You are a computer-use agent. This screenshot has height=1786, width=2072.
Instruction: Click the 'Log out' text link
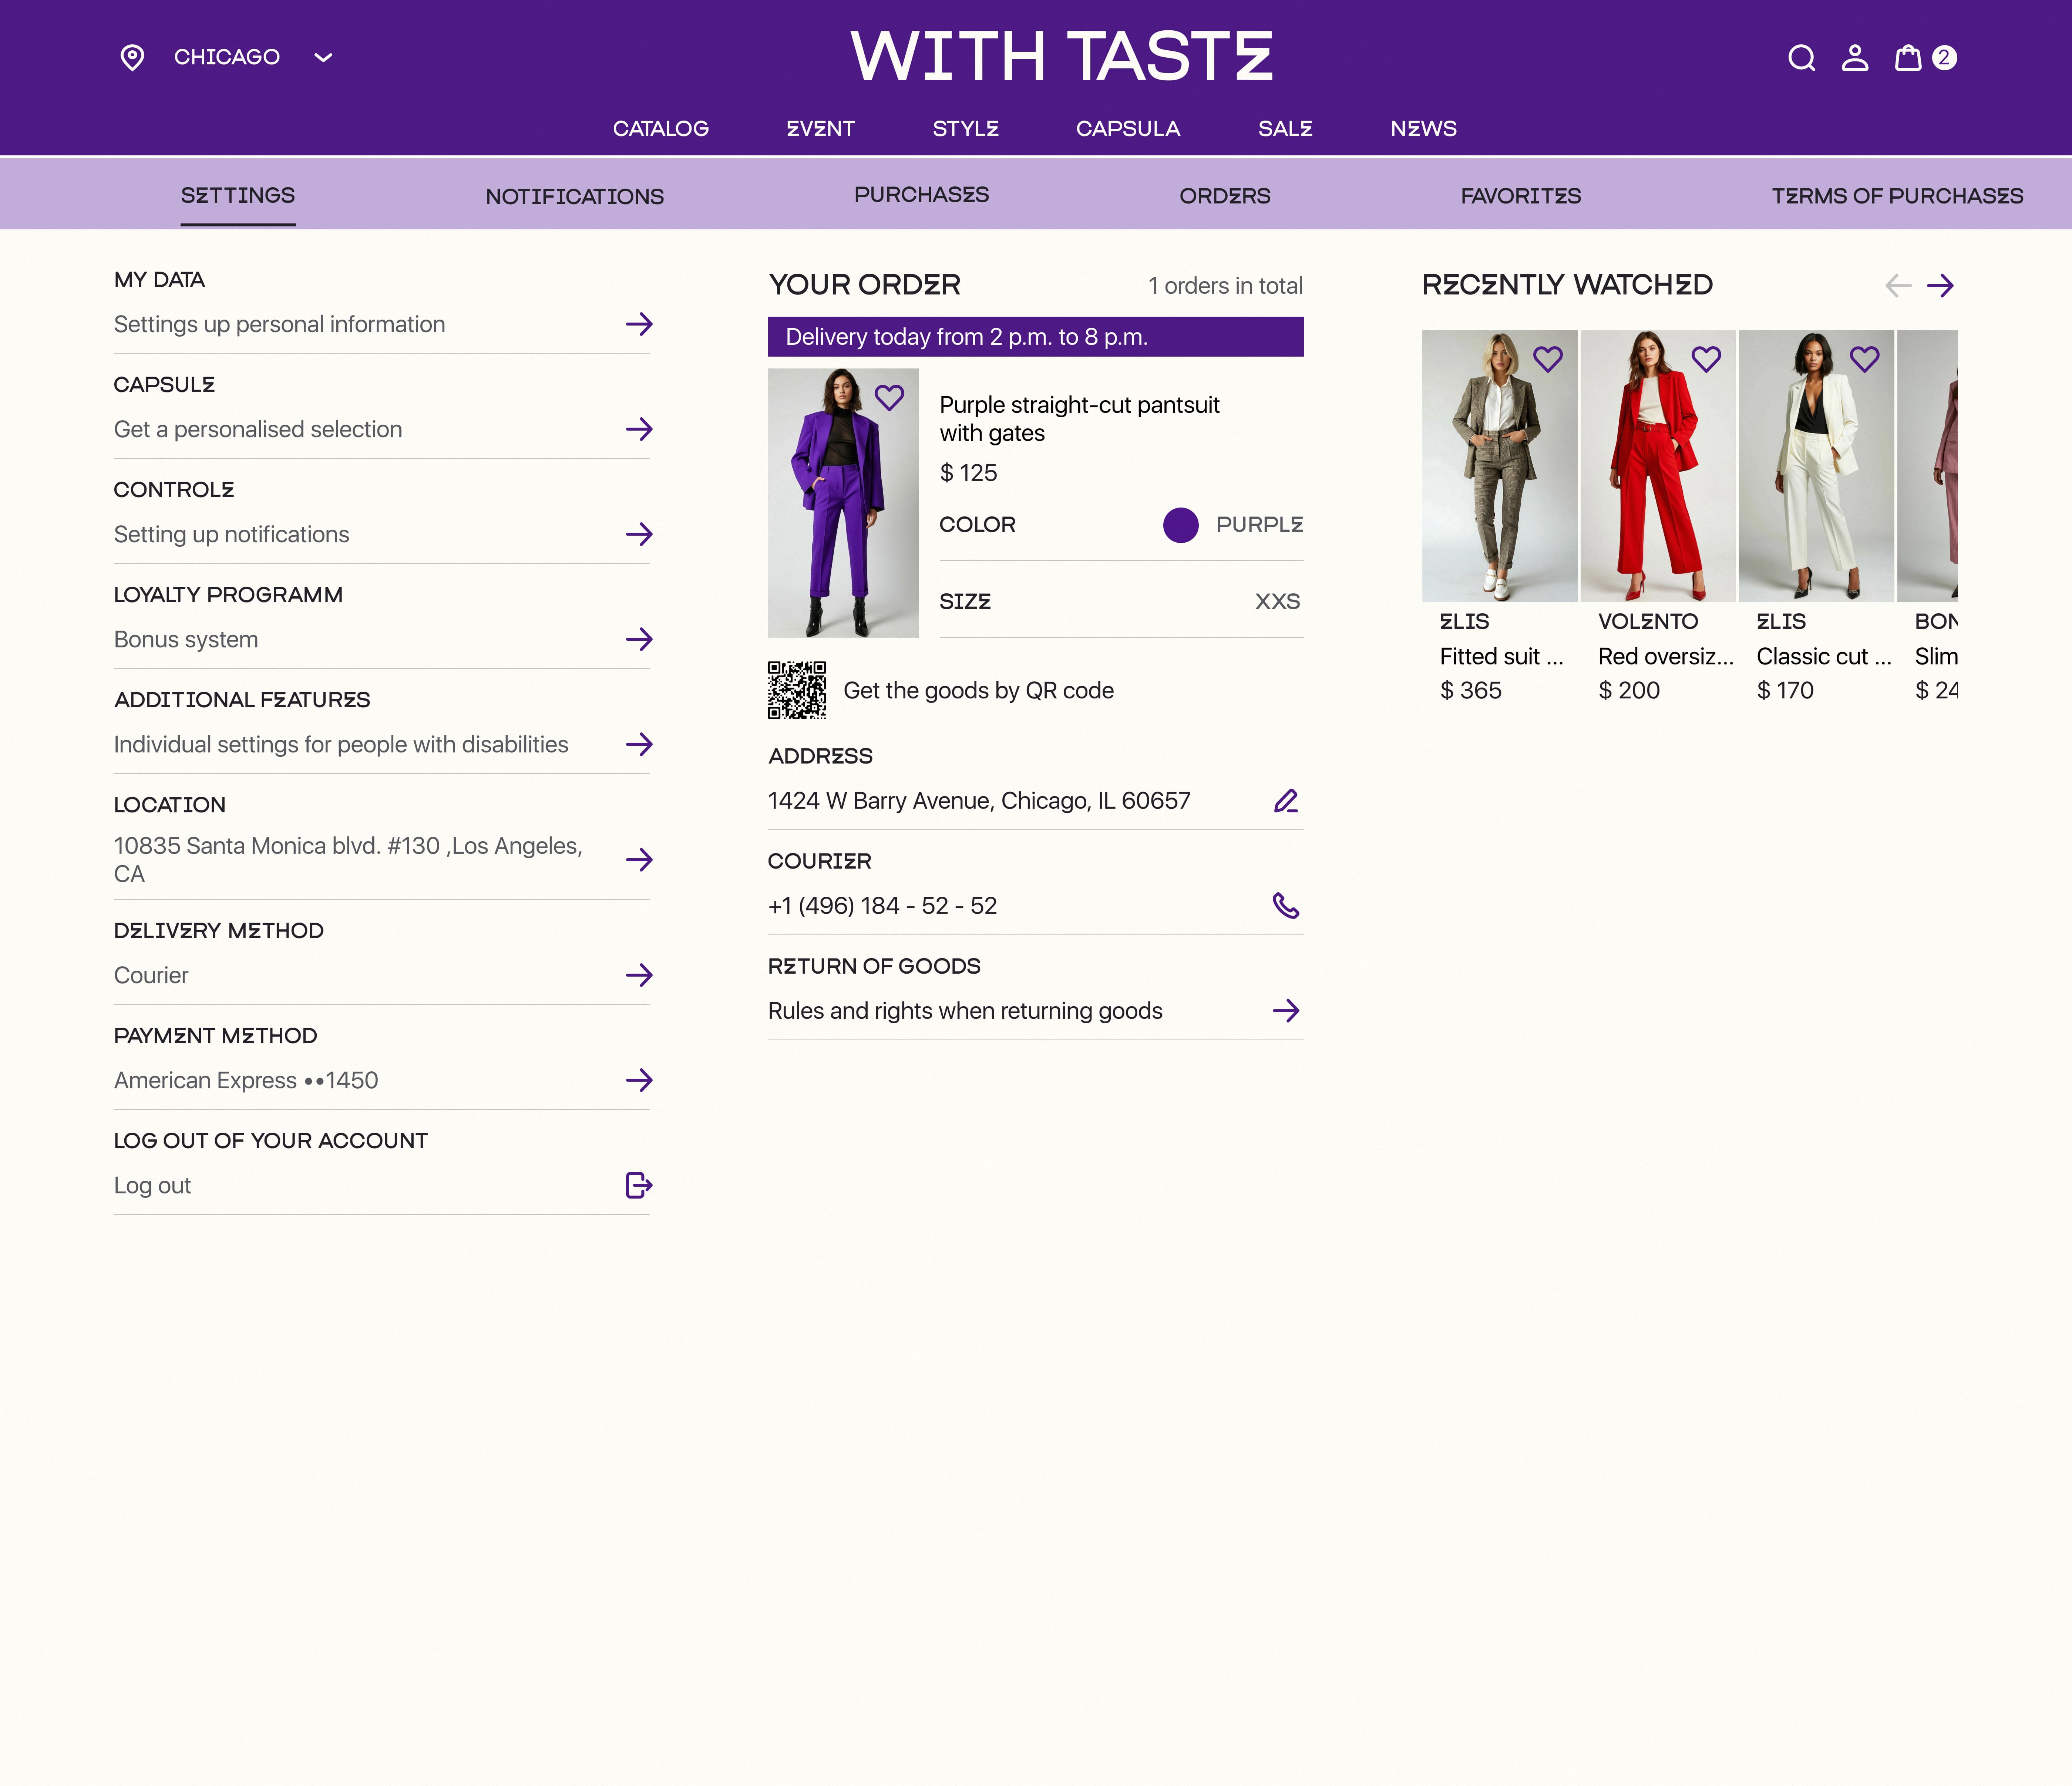[152, 1186]
